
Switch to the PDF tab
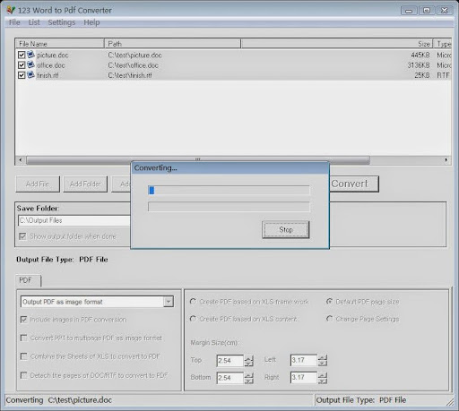27,280
